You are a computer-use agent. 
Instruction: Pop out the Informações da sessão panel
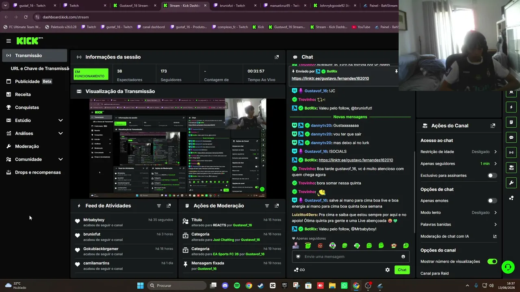point(277,57)
